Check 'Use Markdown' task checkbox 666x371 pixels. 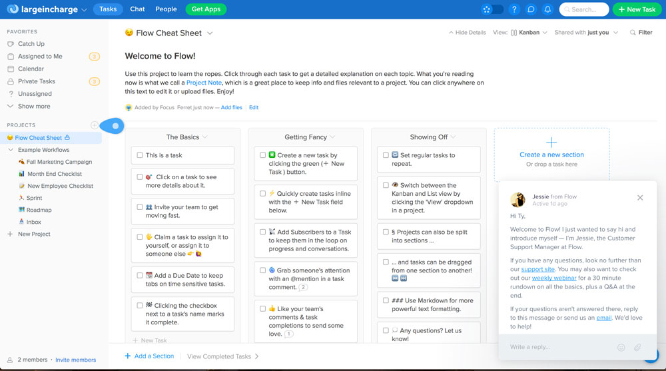tap(386, 300)
